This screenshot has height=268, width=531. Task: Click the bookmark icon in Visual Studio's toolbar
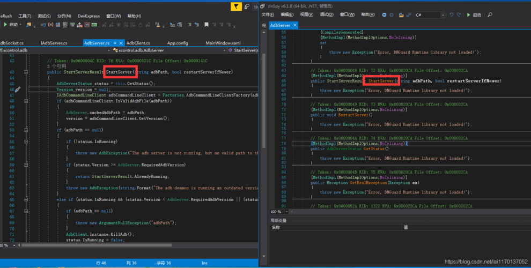tap(206, 25)
